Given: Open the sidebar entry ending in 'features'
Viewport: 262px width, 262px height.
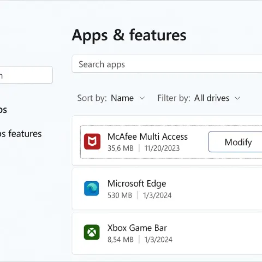Looking at the screenshot, I should [21, 134].
